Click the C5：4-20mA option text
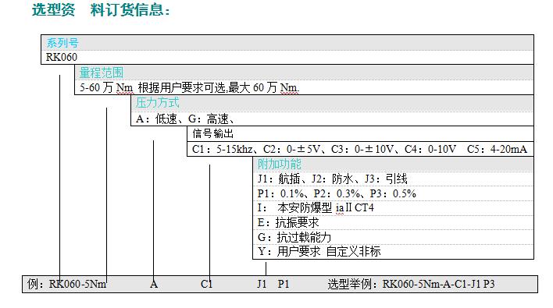Image resolution: width=553 pixels, height=308 pixels. (x=497, y=149)
